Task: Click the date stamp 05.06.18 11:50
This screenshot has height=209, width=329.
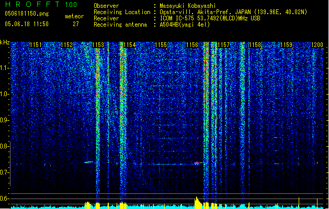Action: click(27, 24)
